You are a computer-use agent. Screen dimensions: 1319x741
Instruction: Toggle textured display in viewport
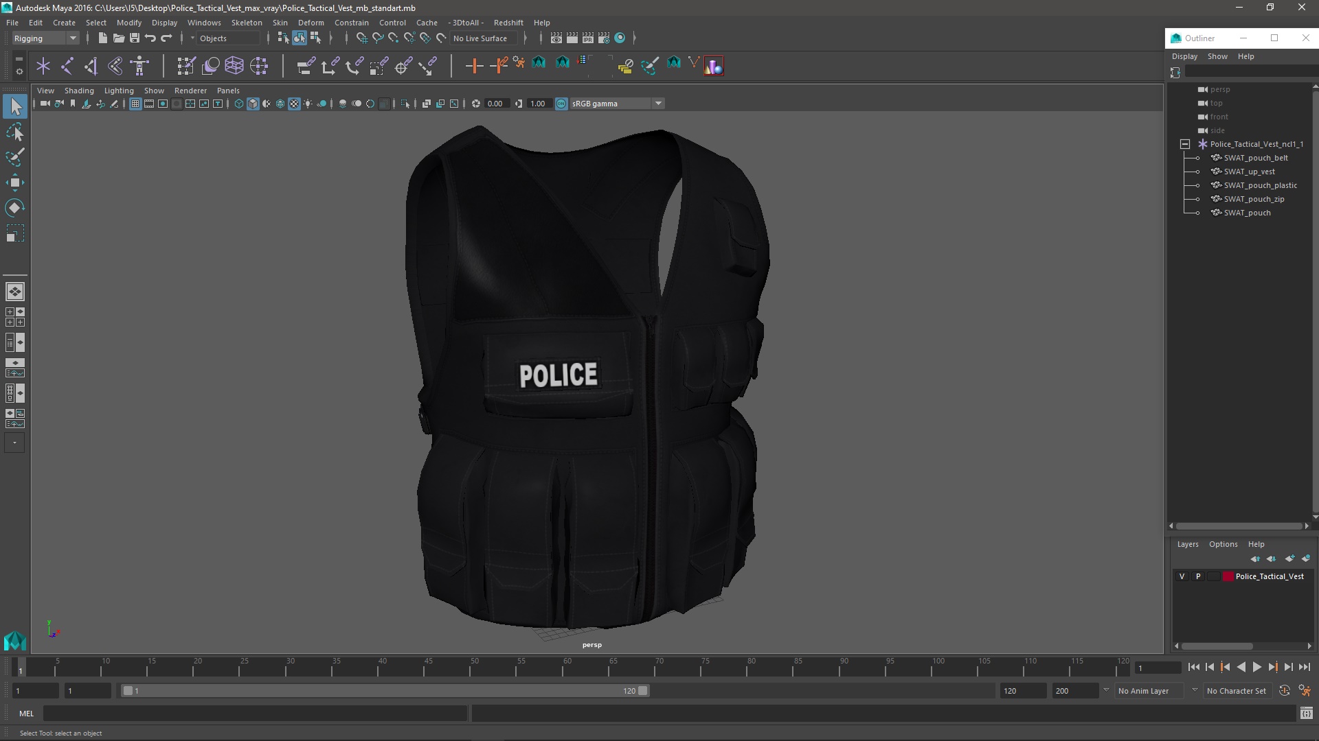294,104
